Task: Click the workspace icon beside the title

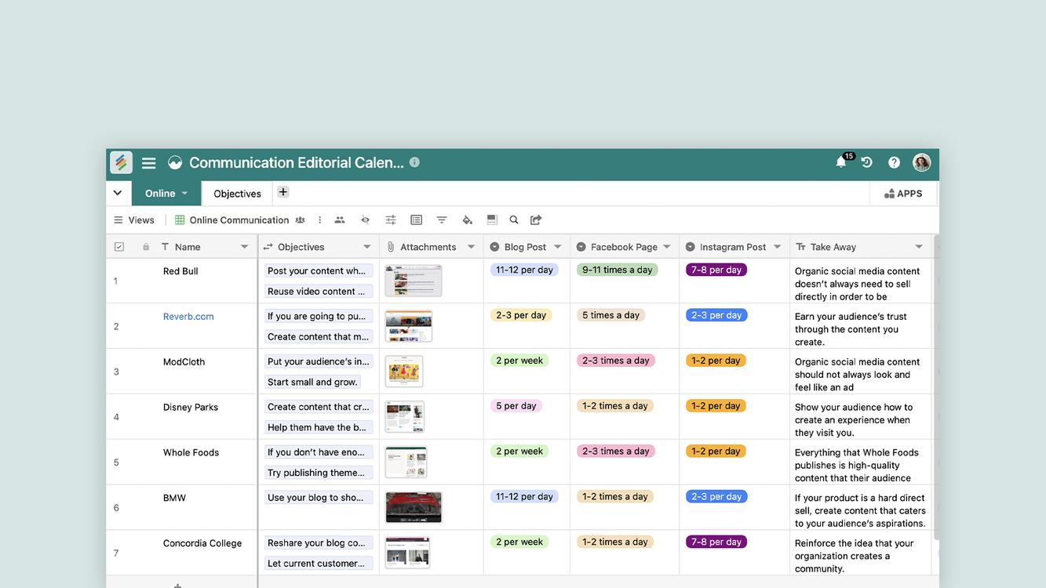Action: pos(175,162)
